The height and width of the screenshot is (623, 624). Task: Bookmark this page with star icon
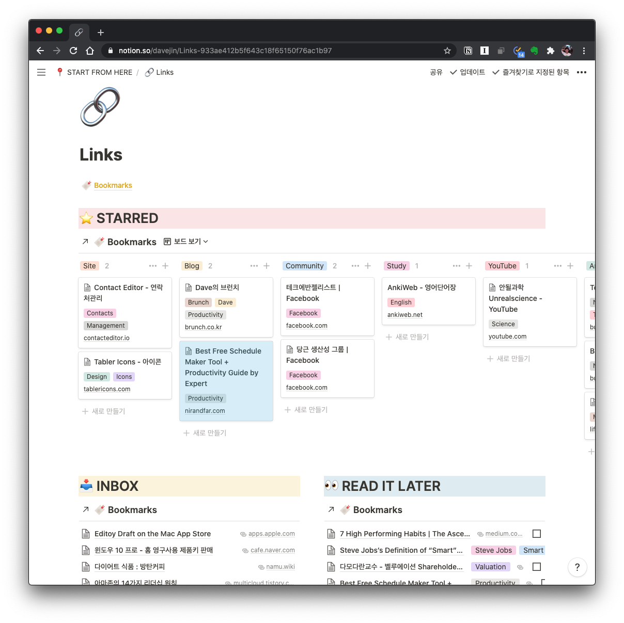click(447, 51)
